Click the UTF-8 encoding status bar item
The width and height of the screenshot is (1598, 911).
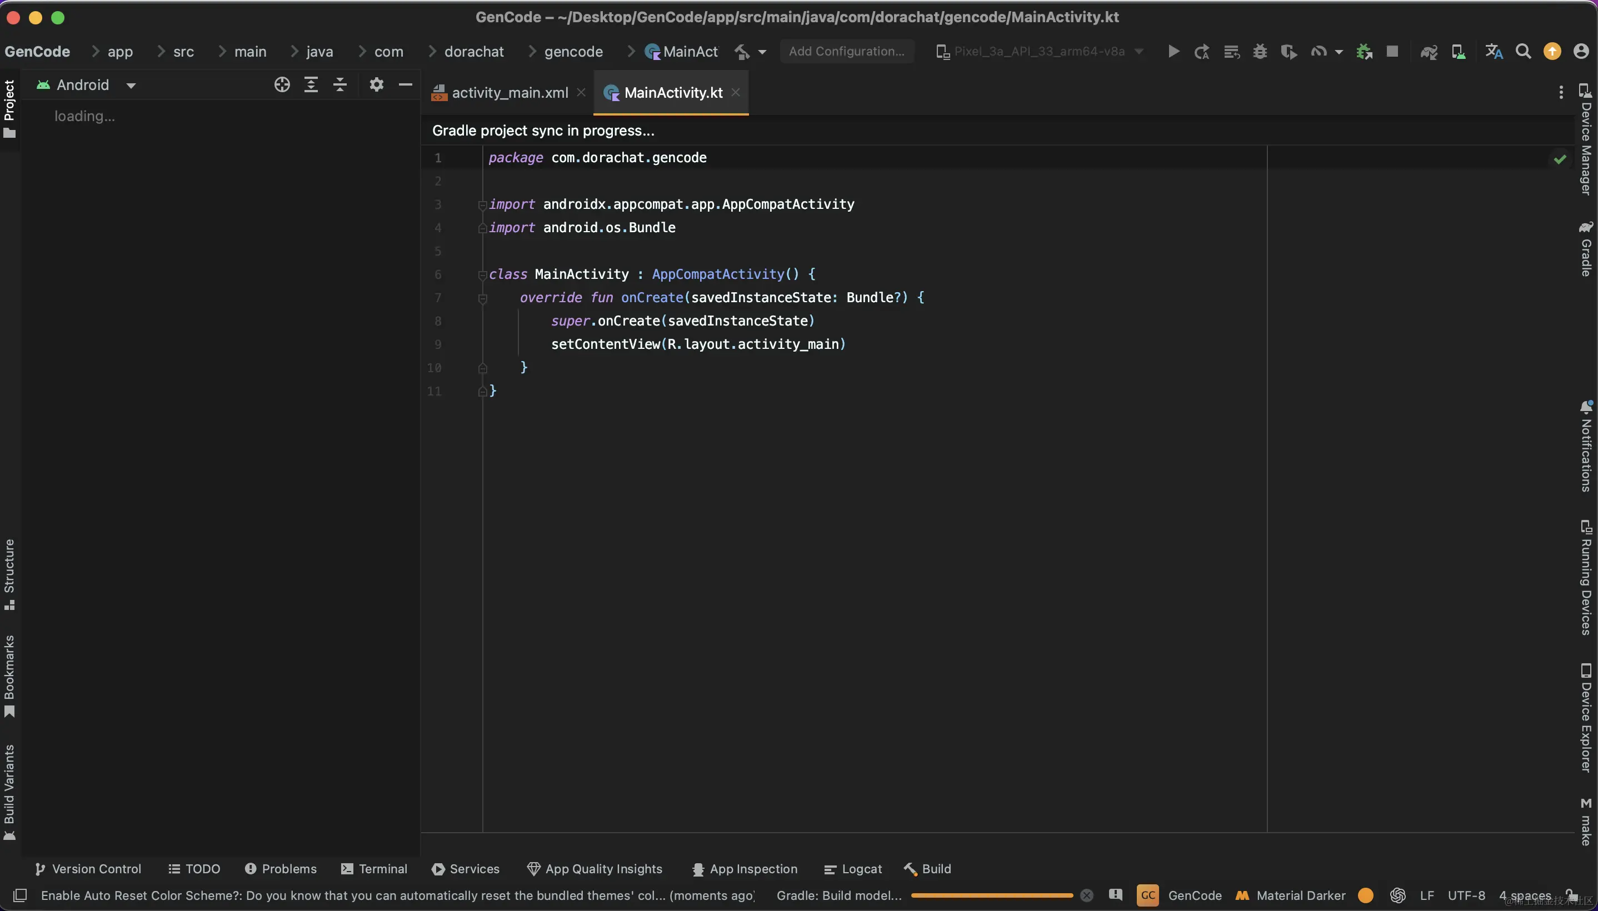pos(1466,895)
